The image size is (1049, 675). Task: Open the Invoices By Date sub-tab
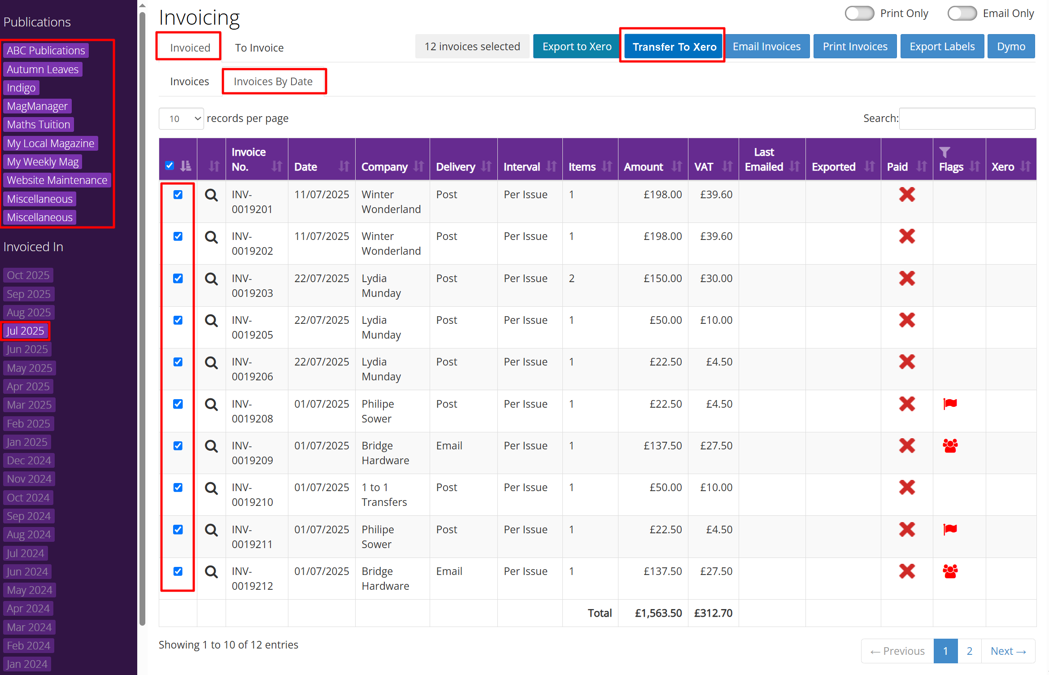(x=273, y=82)
